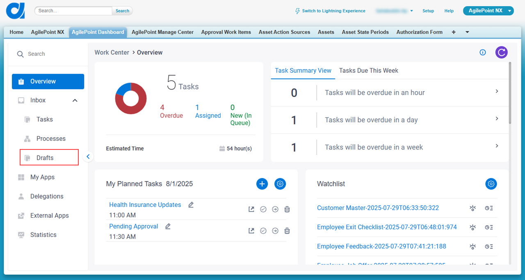The height and width of the screenshot is (280, 525).
Task: Edit Health Insurance Updates with pencil icon
Action: click(191, 205)
